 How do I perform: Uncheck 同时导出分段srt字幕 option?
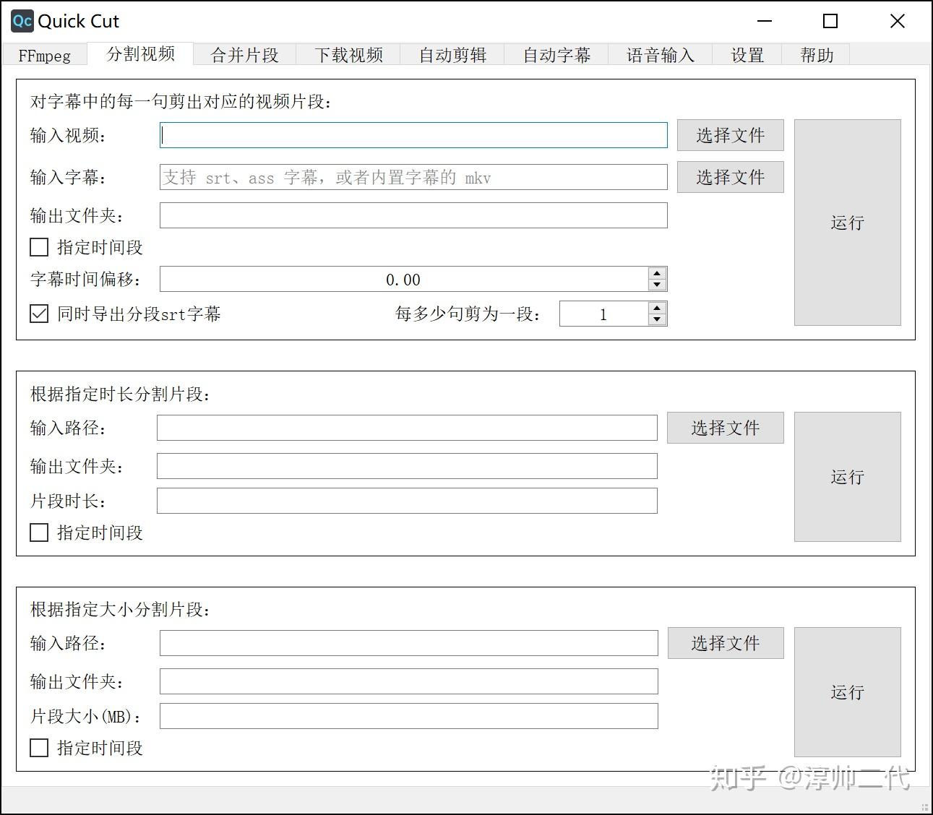pyautogui.click(x=38, y=314)
